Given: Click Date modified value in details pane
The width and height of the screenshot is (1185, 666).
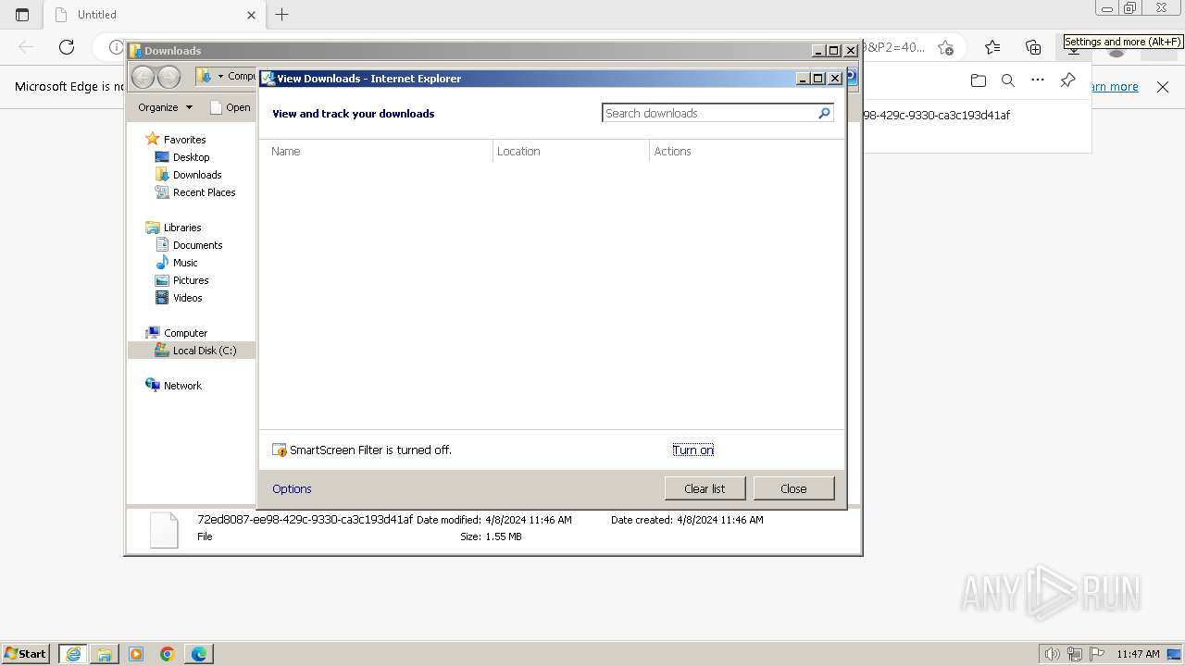Looking at the screenshot, I should pyautogui.click(x=529, y=520).
